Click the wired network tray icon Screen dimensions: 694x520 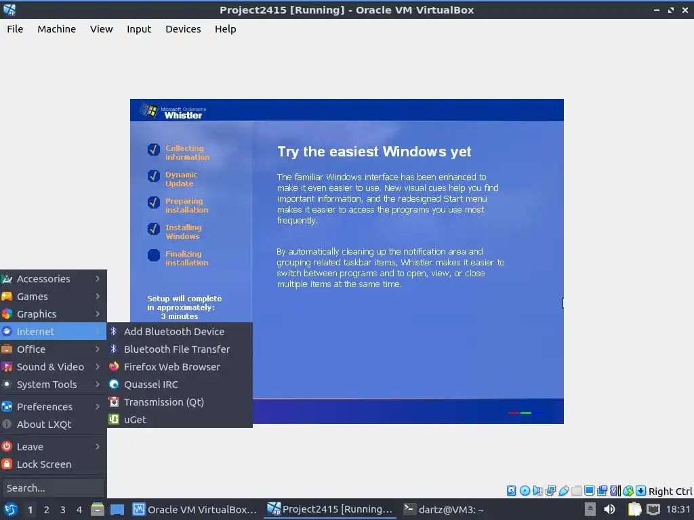point(653,510)
